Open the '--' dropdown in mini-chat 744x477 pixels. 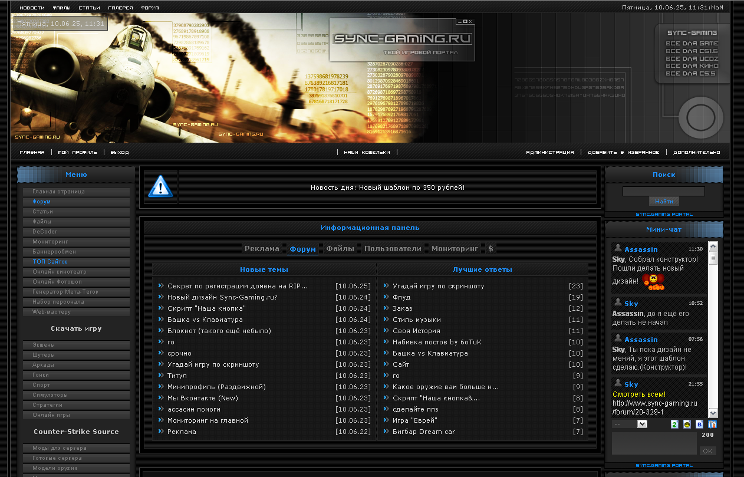630,424
